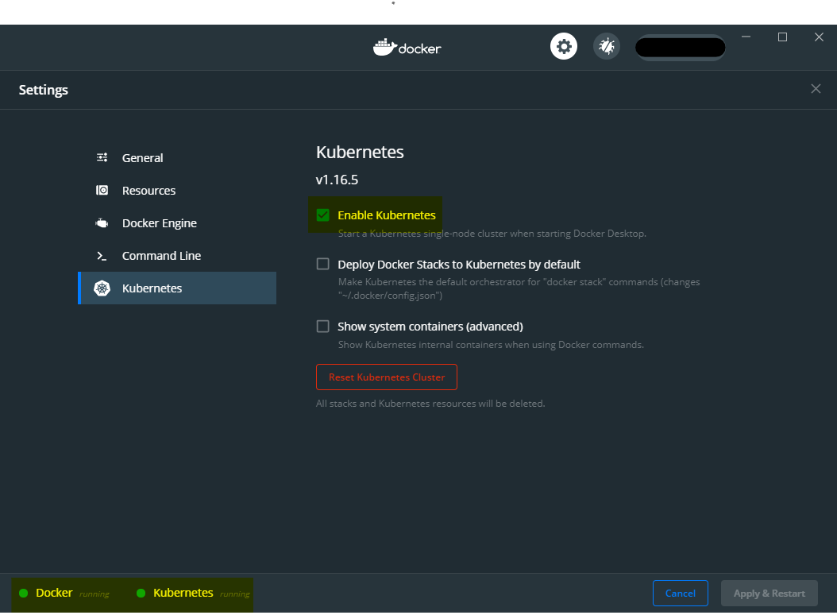Click 'All stacks and Kubernetes resources will be deleted' text
This screenshot has height=615, width=837.
[430, 404]
